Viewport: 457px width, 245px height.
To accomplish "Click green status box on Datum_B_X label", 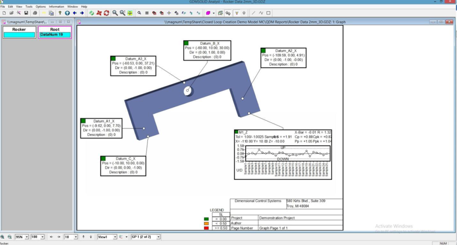I will click(x=187, y=43).
